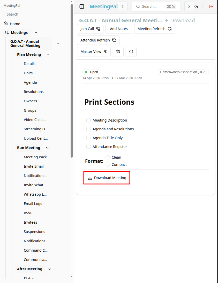This screenshot has width=218, height=283.
Task: Click the Open status badge
Action: [91, 72]
